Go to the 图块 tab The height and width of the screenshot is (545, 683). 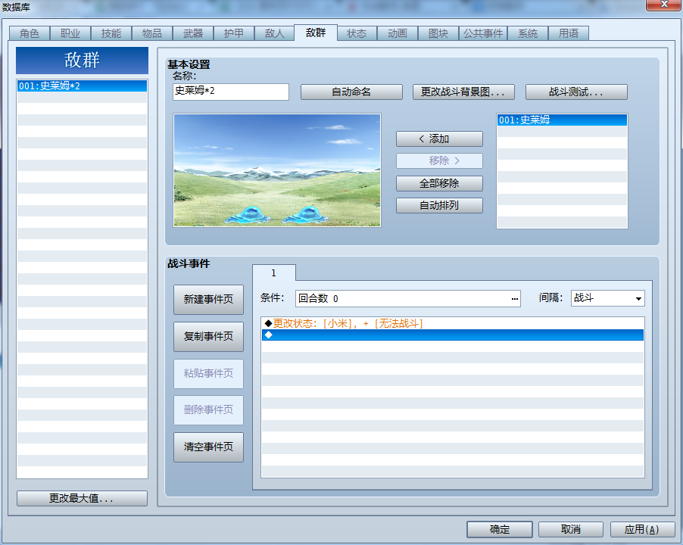point(438,33)
